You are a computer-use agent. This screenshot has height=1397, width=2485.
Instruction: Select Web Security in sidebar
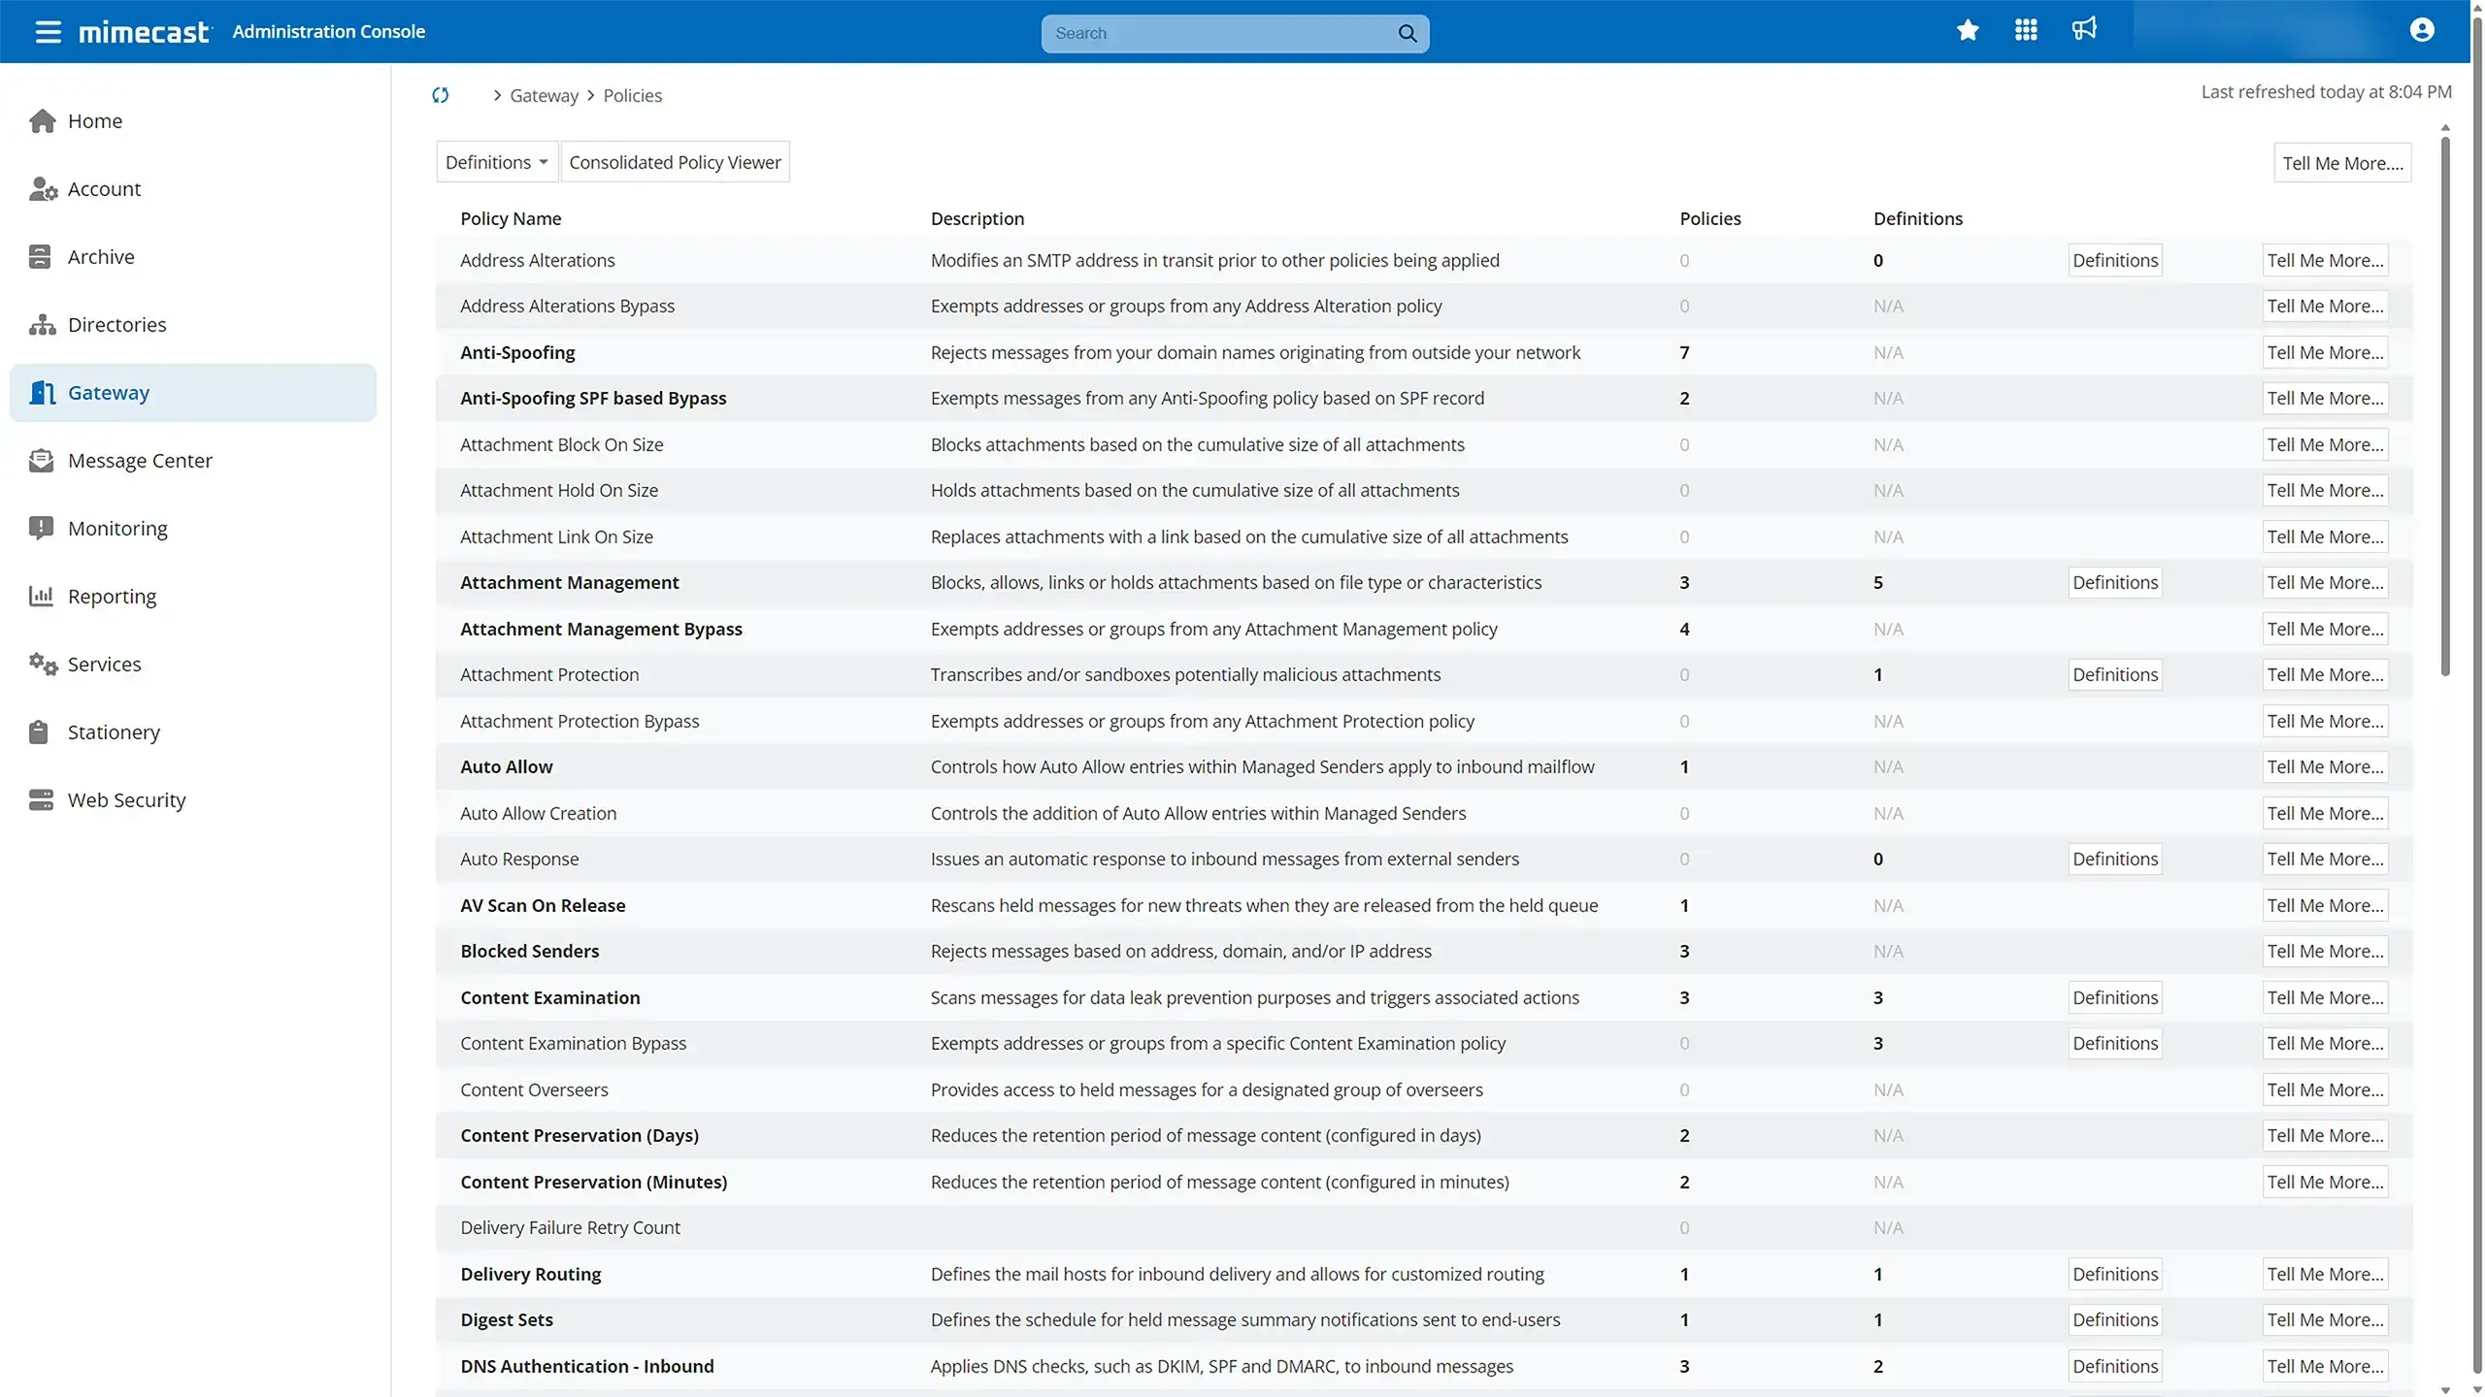click(126, 799)
